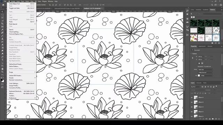Click the background white color swatch
This screenshot has height=125, width=223.
[x=3, y=81]
